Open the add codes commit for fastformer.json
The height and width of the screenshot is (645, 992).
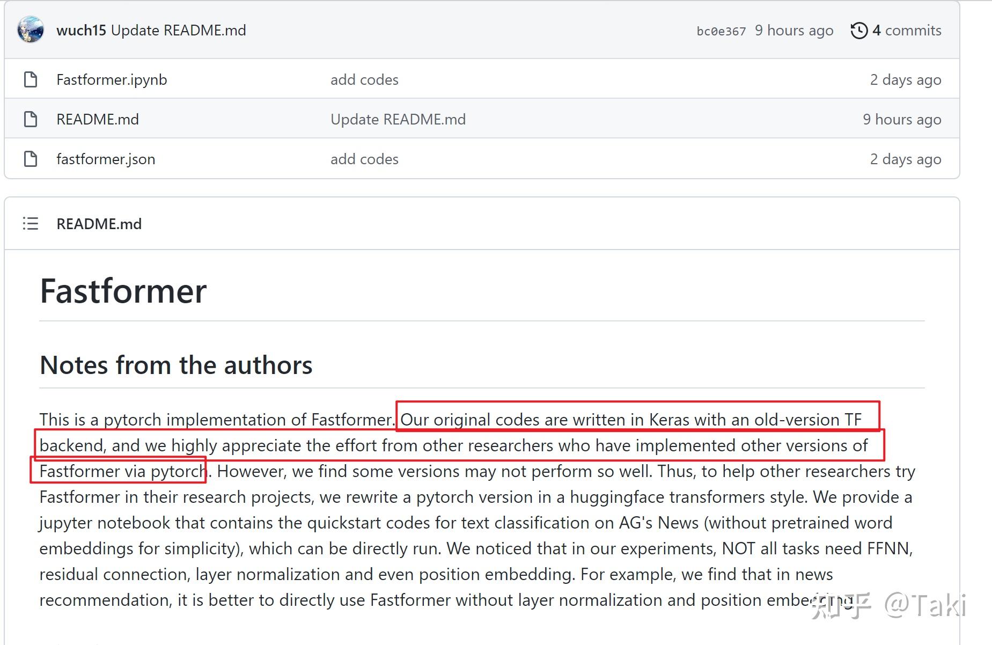pyautogui.click(x=364, y=159)
